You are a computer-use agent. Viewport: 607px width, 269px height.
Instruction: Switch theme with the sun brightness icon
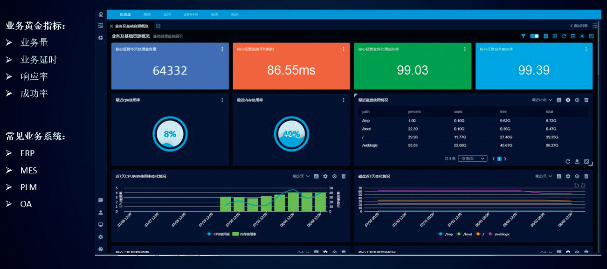pyautogui.click(x=582, y=36)
